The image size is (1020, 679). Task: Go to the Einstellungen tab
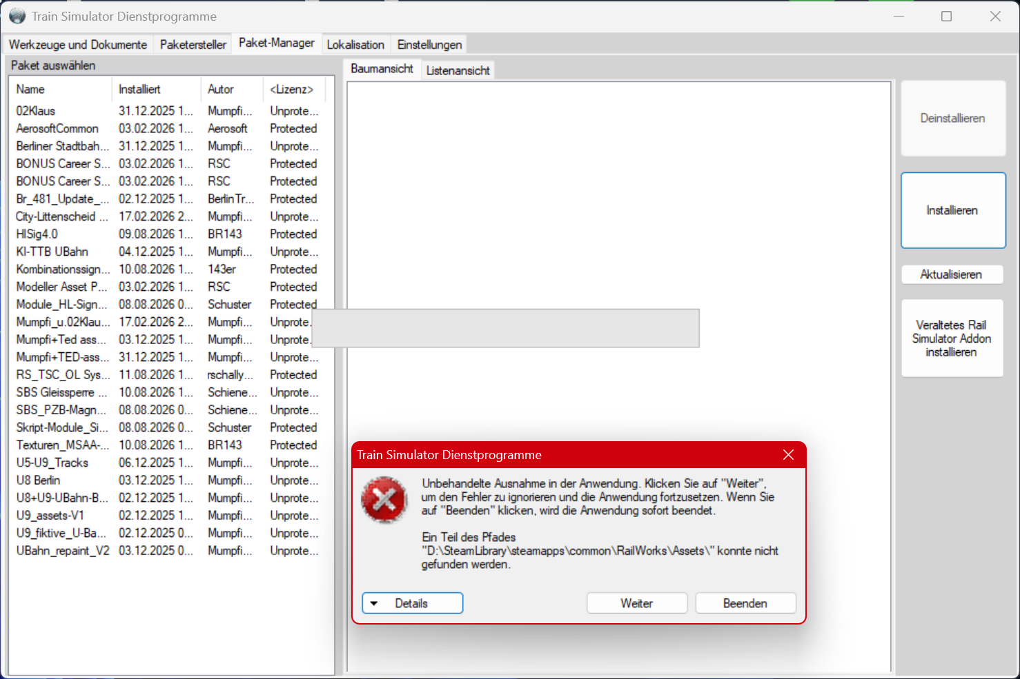point(429,45)
